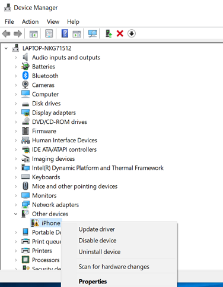
Task: Expand the Disk drives chevron
Action: click(x=16, y=104)
